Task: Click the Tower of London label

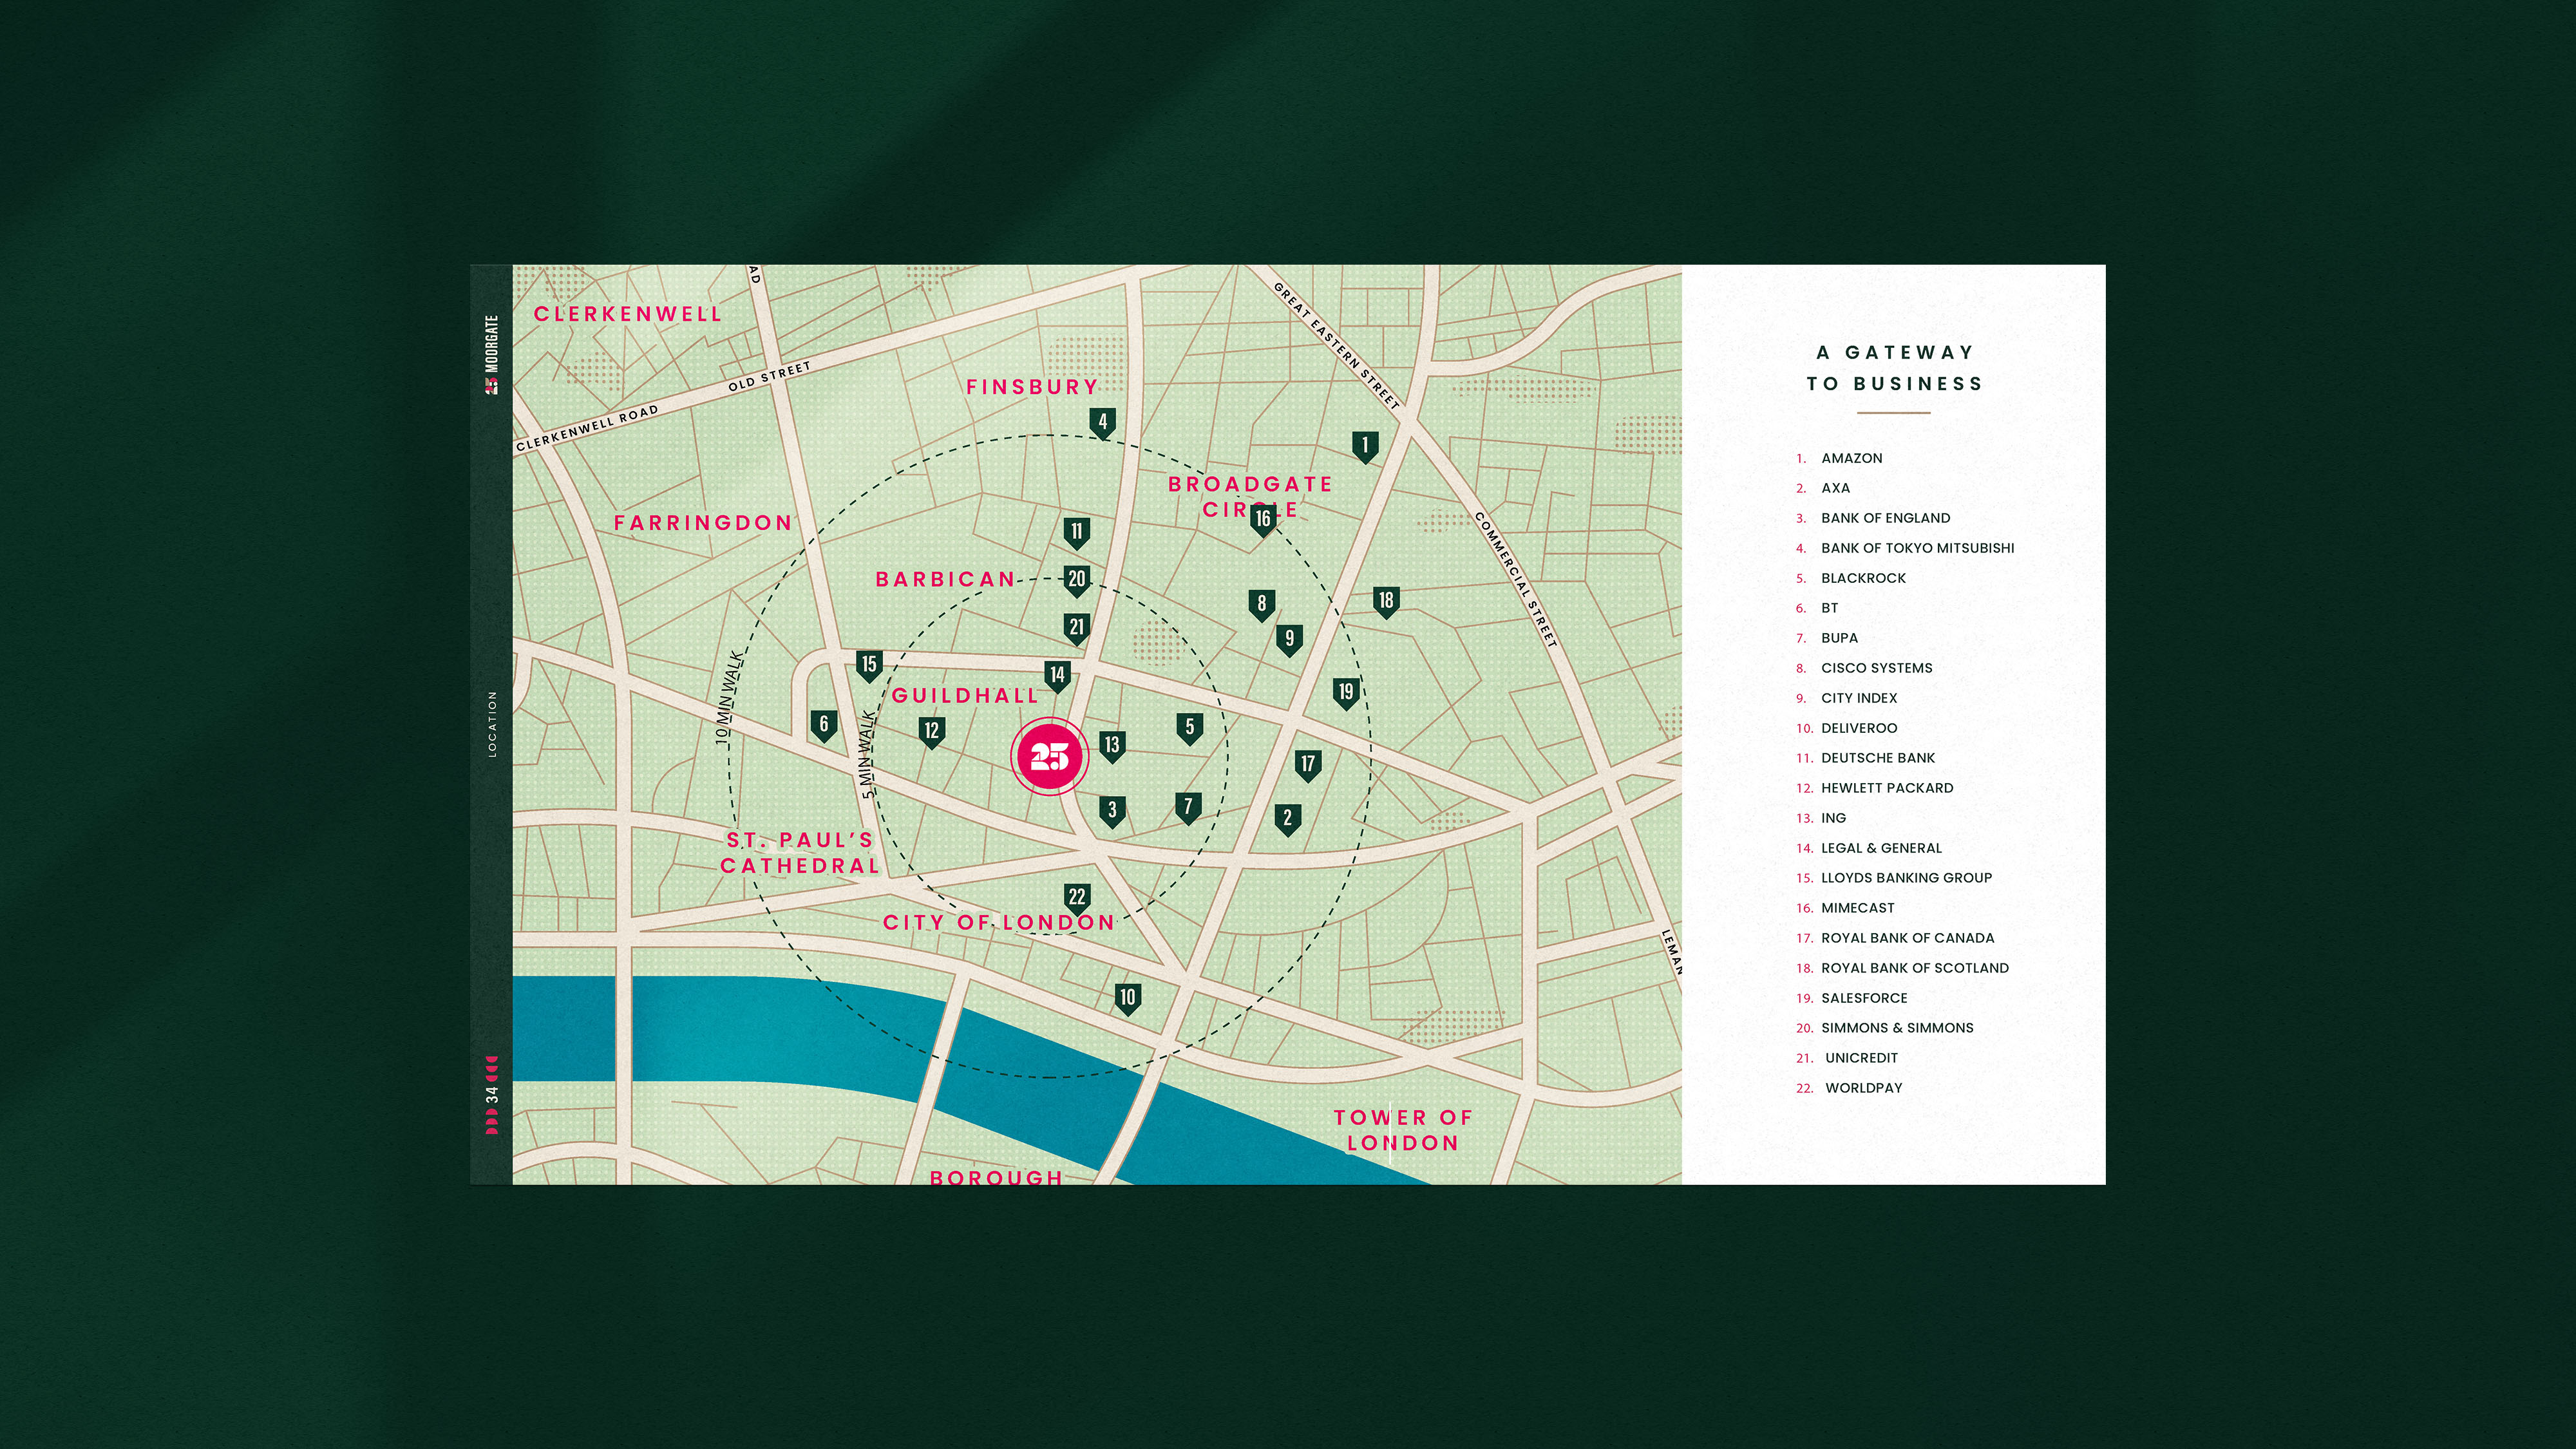Action: coord(1402,1130)
